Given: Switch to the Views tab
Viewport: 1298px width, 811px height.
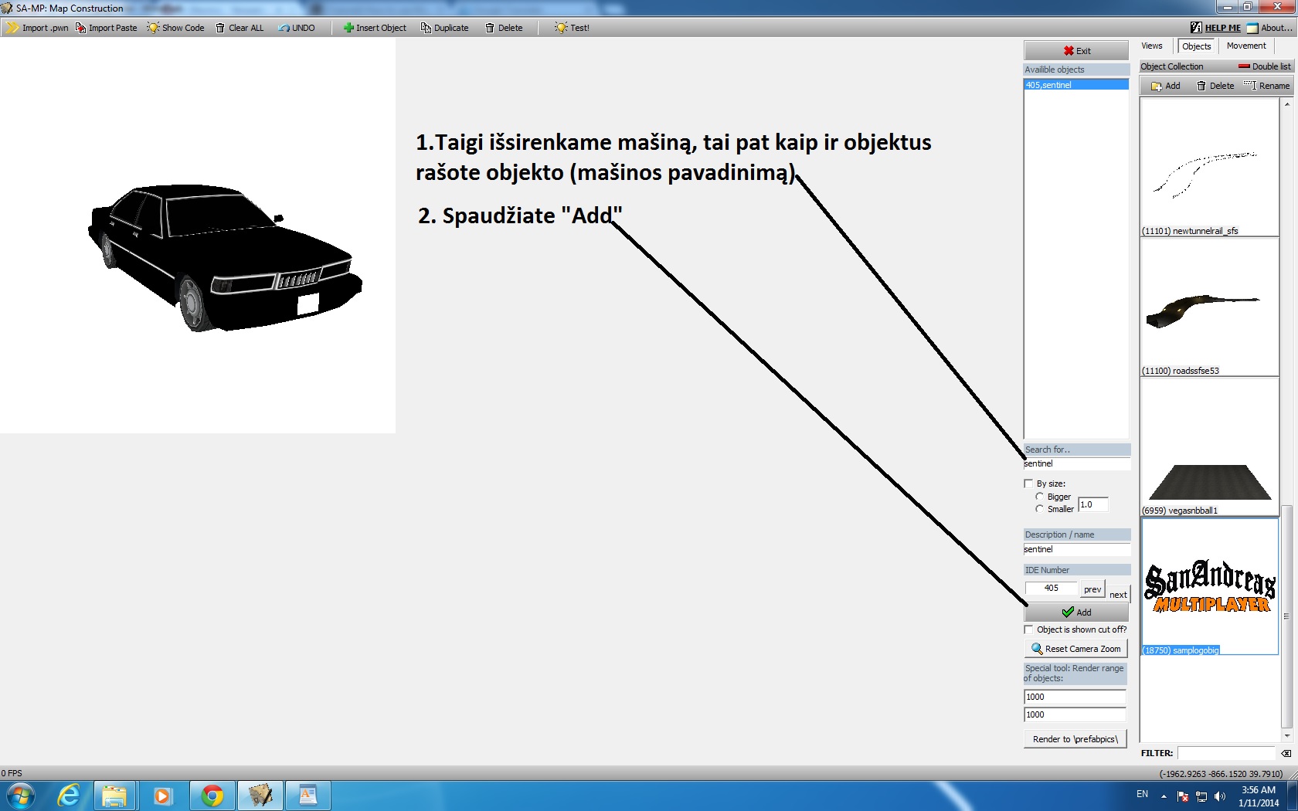Looking at the screenshot, I should pyautogui.click(x=1152, y=46).
